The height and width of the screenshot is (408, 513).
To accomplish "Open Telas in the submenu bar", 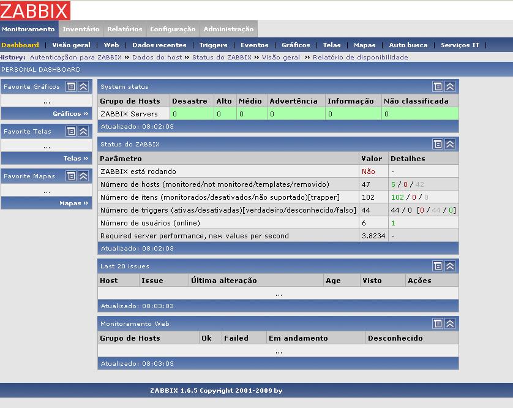I will [x=332, y=45].
